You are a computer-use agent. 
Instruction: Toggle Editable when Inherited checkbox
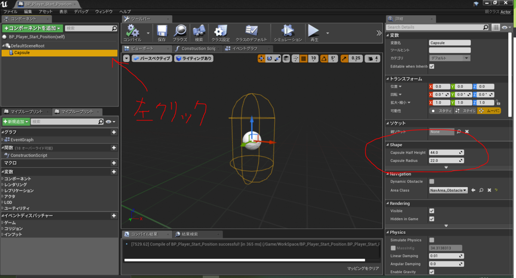pyautogui.click(x=432, y=66)
